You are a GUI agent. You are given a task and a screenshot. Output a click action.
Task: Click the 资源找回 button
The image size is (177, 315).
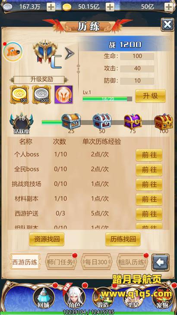[47, 239]
